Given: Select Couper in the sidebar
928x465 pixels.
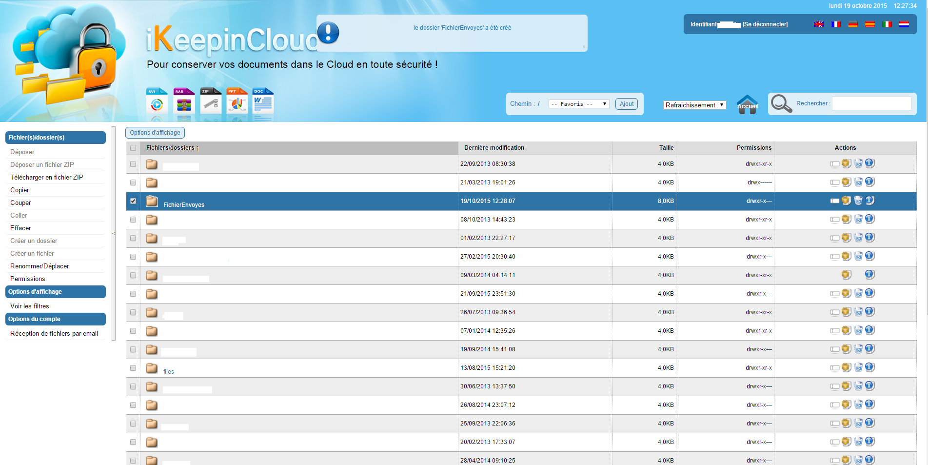Looking at the screenshot, I should point(20,202).
